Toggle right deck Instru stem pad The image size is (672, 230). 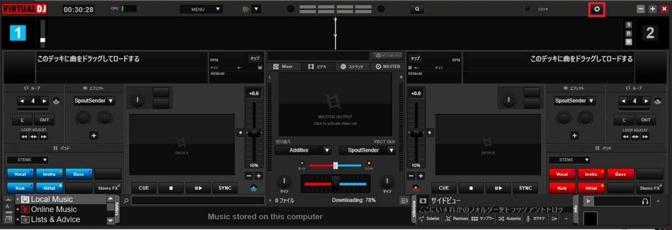[591, 174]
